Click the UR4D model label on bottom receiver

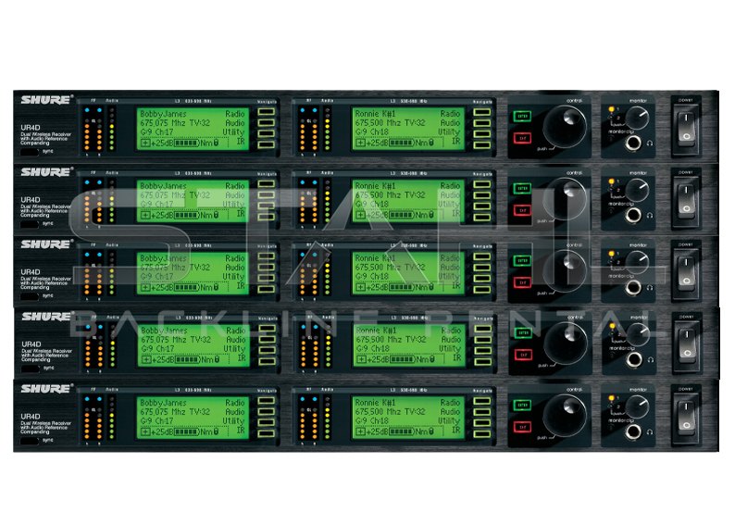(x=31, y=417)
